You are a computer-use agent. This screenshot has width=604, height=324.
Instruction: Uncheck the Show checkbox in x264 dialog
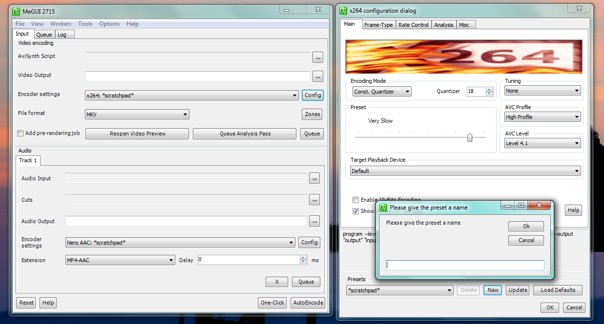click(x=356, y=211)
